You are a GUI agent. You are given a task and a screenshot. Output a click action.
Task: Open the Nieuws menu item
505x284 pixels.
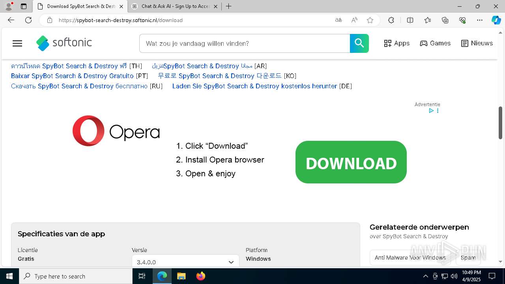coord(477,43)
